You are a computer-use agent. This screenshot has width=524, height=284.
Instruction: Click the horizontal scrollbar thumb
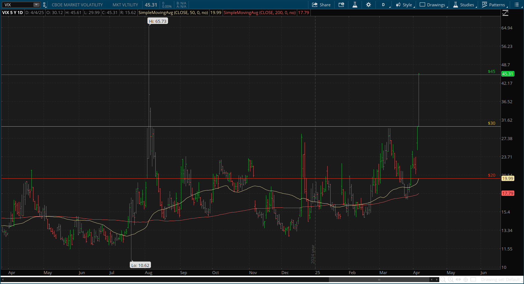tap(379, 280)
